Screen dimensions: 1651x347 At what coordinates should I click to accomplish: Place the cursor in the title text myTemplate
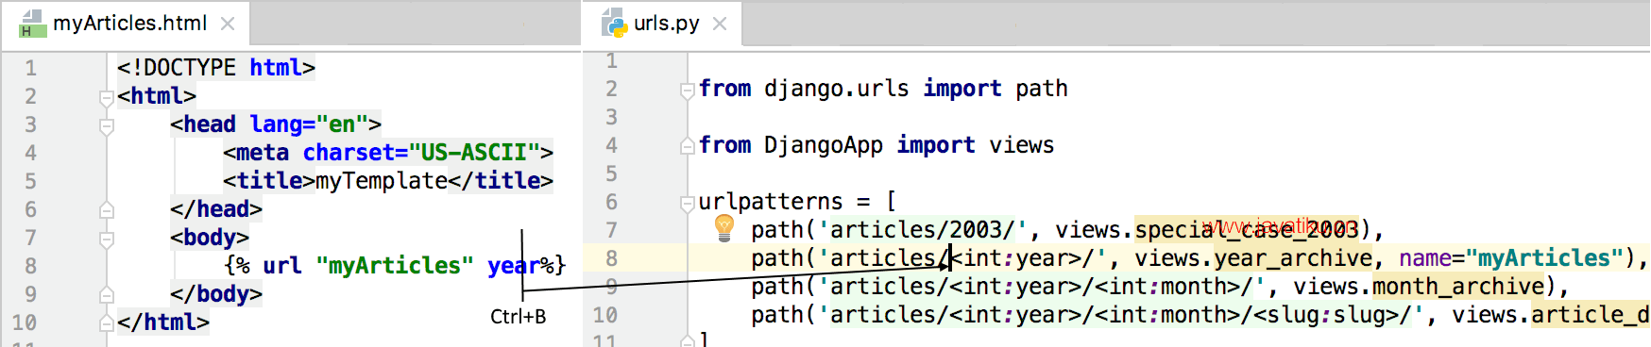[382, 181]
